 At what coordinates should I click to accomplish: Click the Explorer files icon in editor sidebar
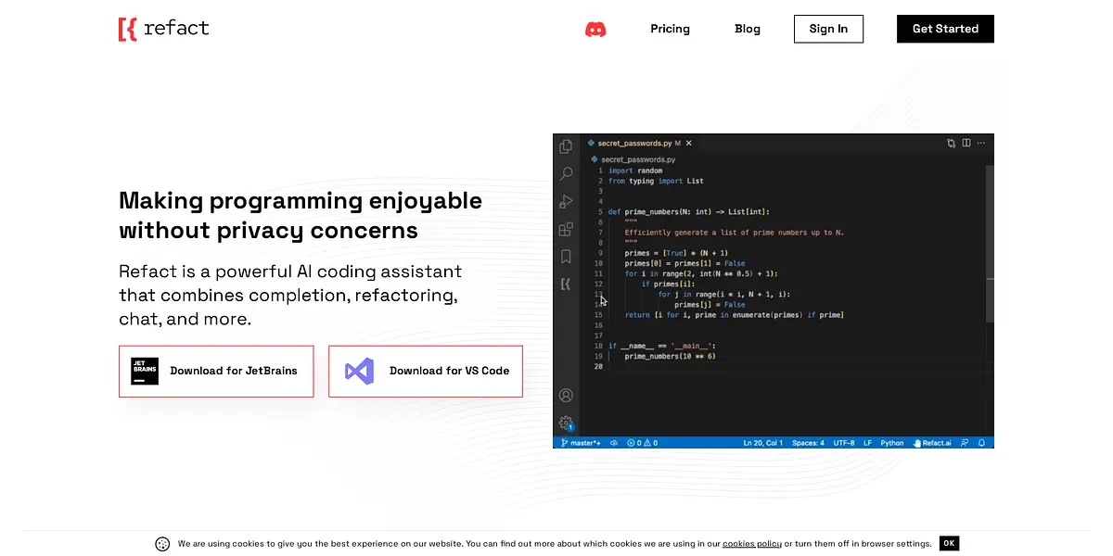(x=566, y=145)
